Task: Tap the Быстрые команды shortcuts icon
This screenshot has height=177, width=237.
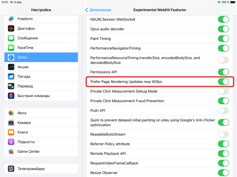Action: point(11,96)
